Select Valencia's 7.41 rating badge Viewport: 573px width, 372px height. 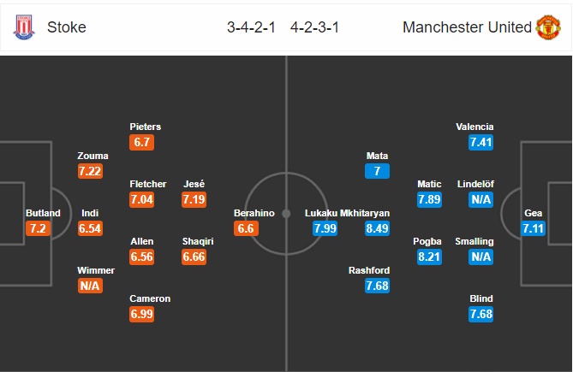click(481, 142)
